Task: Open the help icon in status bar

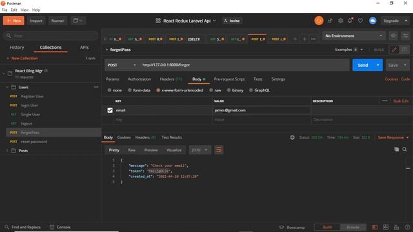Action: 407,227
